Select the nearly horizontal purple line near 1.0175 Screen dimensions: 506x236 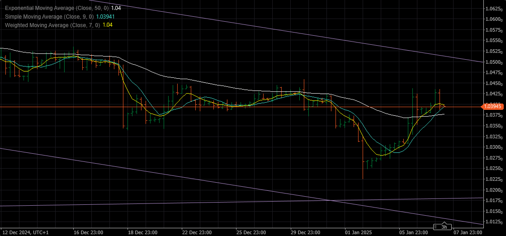click(x=242, y=202)
